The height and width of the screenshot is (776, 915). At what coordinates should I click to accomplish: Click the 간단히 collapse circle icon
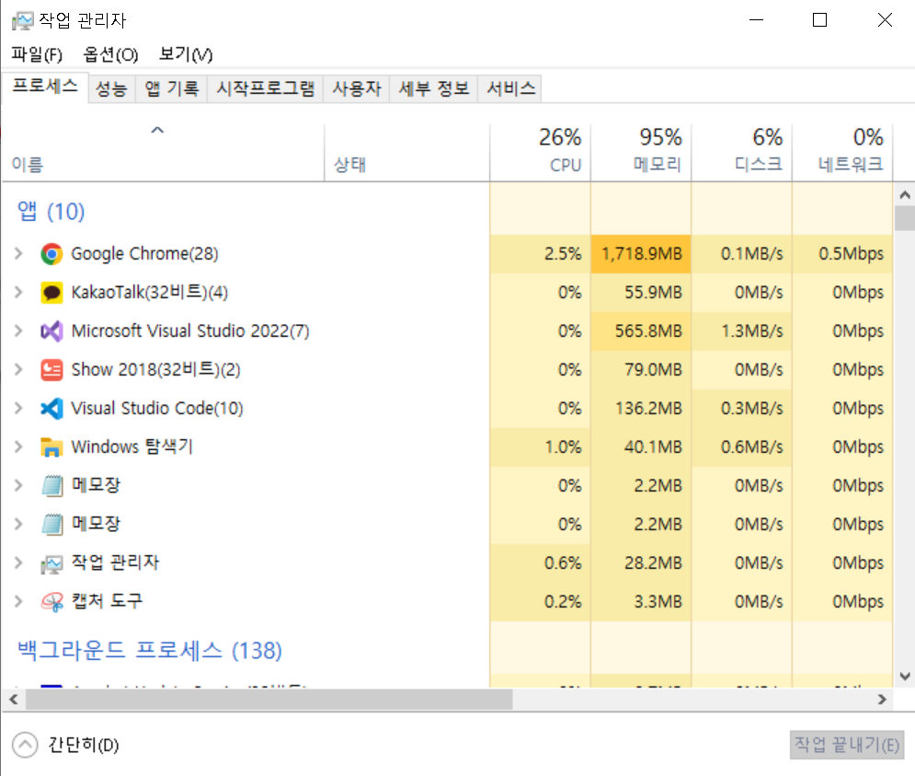click(x=25, y=745)
